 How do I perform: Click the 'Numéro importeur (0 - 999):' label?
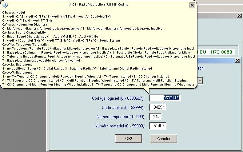[121, 117]
